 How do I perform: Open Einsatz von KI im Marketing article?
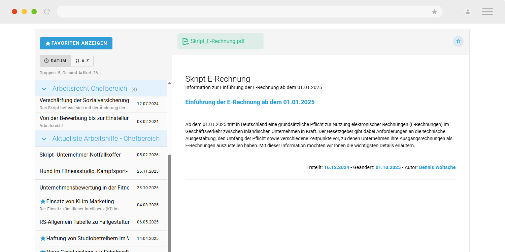[101, 205]
